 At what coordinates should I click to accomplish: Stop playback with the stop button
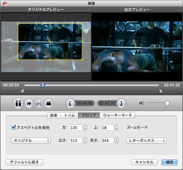click(x=48, y=103)
